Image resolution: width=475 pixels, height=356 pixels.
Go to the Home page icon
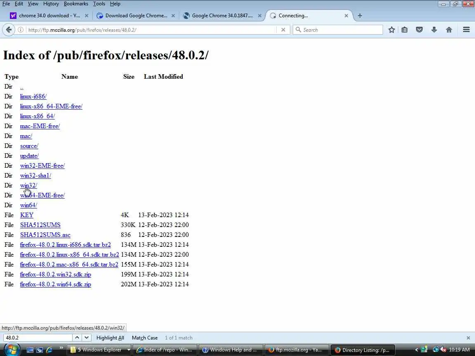click(449, 30)
